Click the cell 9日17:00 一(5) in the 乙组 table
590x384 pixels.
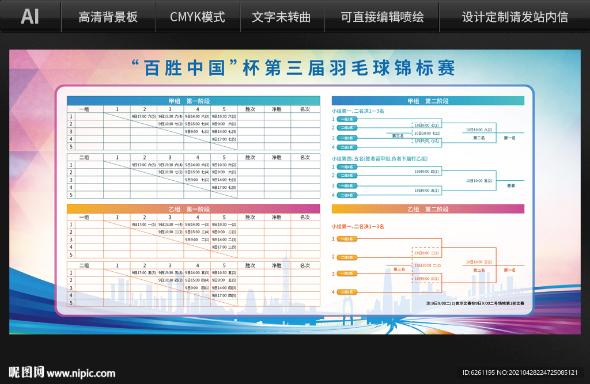pos(143,225)
